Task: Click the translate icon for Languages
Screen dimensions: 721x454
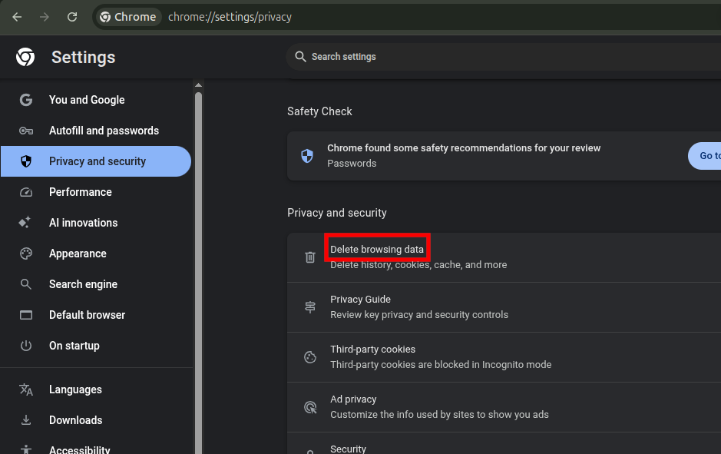Action: coord(26,389)
